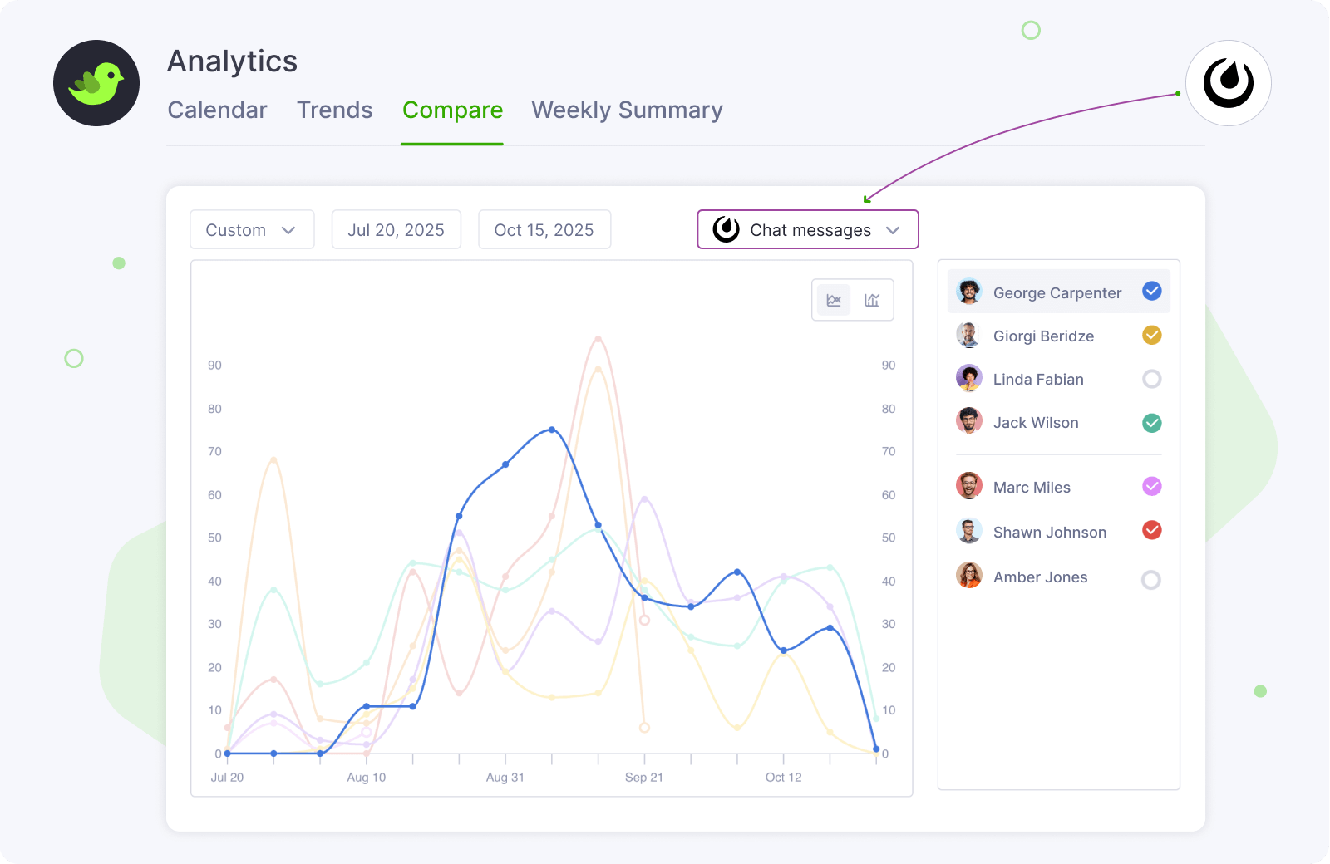Open the Custom date range dropdown
The height and width of the screenshot is (864, 1330).
click(x=252, y=230)
